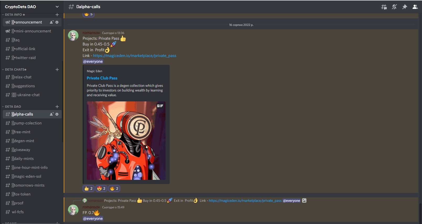Click the magiceden private_pass link in message

click(135, 56)
